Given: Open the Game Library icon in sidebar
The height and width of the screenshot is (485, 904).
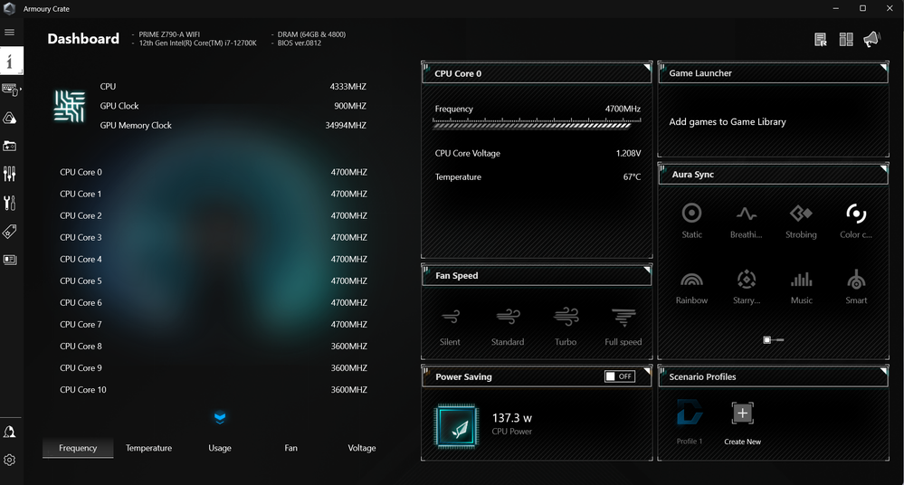Looking at the screenshot, I should 10,146.
